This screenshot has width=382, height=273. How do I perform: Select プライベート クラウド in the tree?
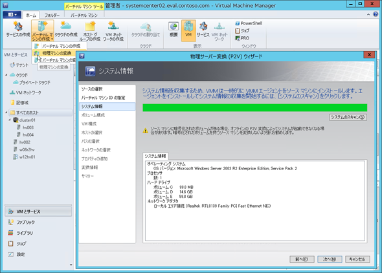click(x=32, y=83)
